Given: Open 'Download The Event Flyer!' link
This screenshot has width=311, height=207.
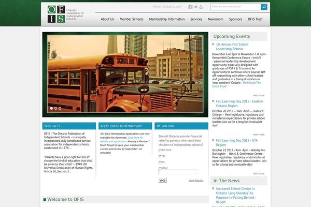Looking at the screenshot, I should pyautogui.click(x=237, y=84).
